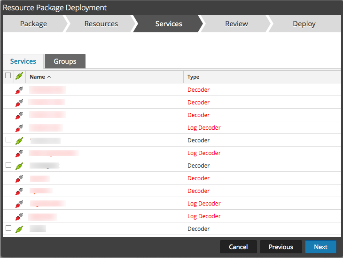Image resolution: width=343 pixels, height=258 pixels.
Task: Tick the checkbox in the bottom Decoder row
Action: (x=8, y=229)
